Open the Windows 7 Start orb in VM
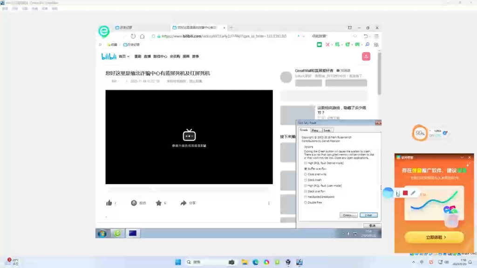This screenshot has width=477, height=268. [x=102, y=234]
